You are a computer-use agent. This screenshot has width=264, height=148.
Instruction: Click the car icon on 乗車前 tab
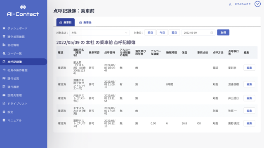click(x=61, y=23)
